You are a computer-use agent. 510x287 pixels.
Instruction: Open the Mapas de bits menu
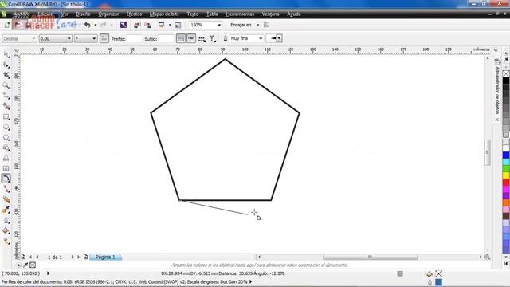(x=164, y=14)
